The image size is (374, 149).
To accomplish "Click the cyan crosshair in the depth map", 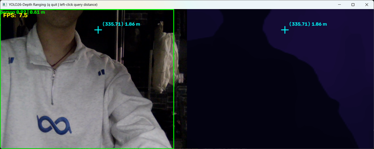I will tap(285, 30).
